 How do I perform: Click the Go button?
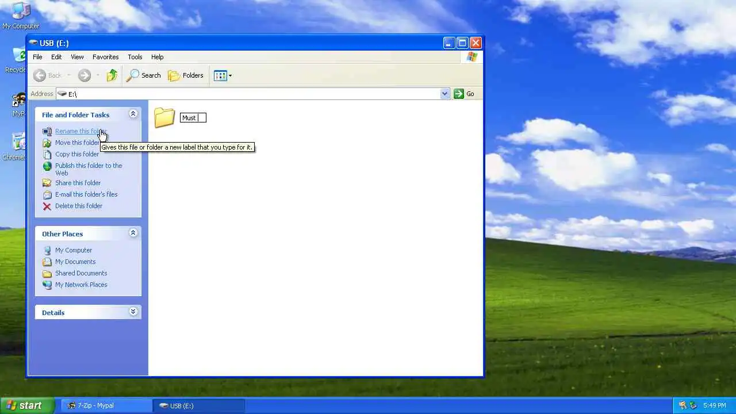coord(465,94)
